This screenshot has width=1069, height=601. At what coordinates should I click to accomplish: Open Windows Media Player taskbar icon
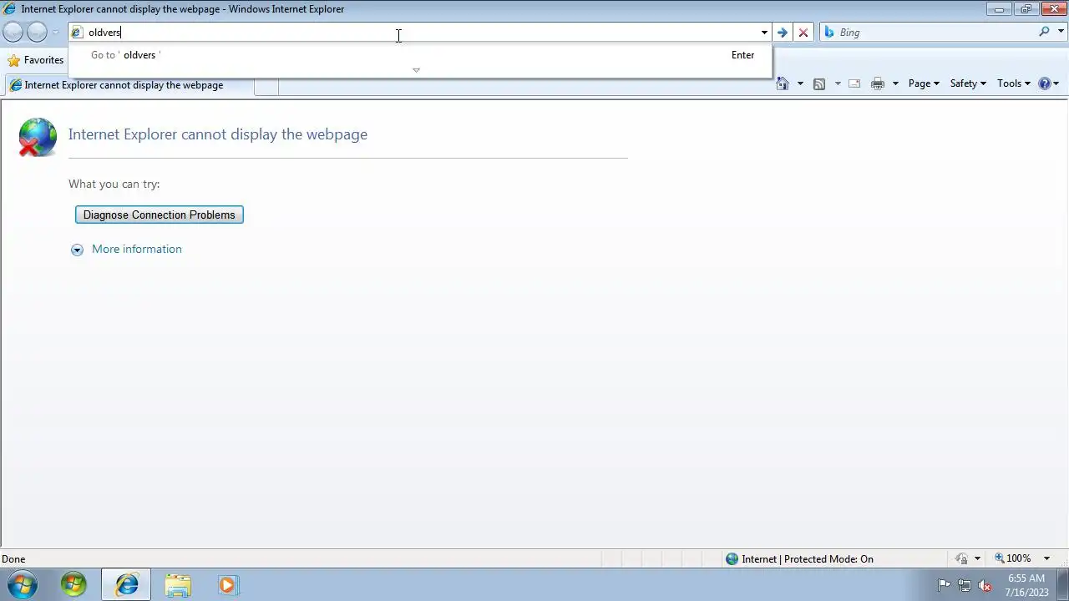(227, 585)
